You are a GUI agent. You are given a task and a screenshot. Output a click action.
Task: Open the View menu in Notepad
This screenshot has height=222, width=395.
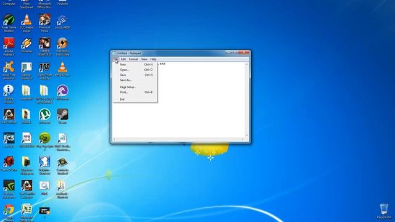point(144,59)
